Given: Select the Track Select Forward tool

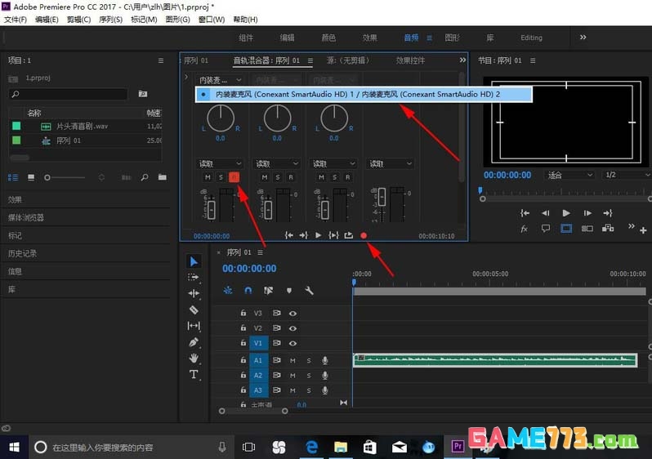Looking at the screenshot, I should click(194, 278).
